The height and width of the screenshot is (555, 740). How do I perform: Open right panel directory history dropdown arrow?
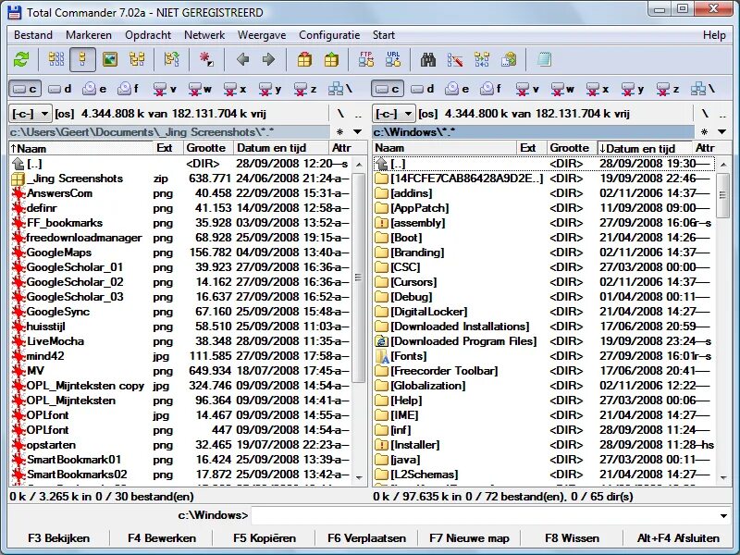721,132
